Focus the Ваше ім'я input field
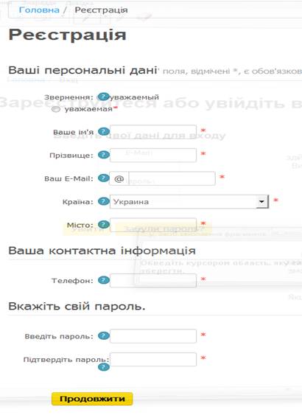This screenshot has height=415, width=302. coord(153,131)
